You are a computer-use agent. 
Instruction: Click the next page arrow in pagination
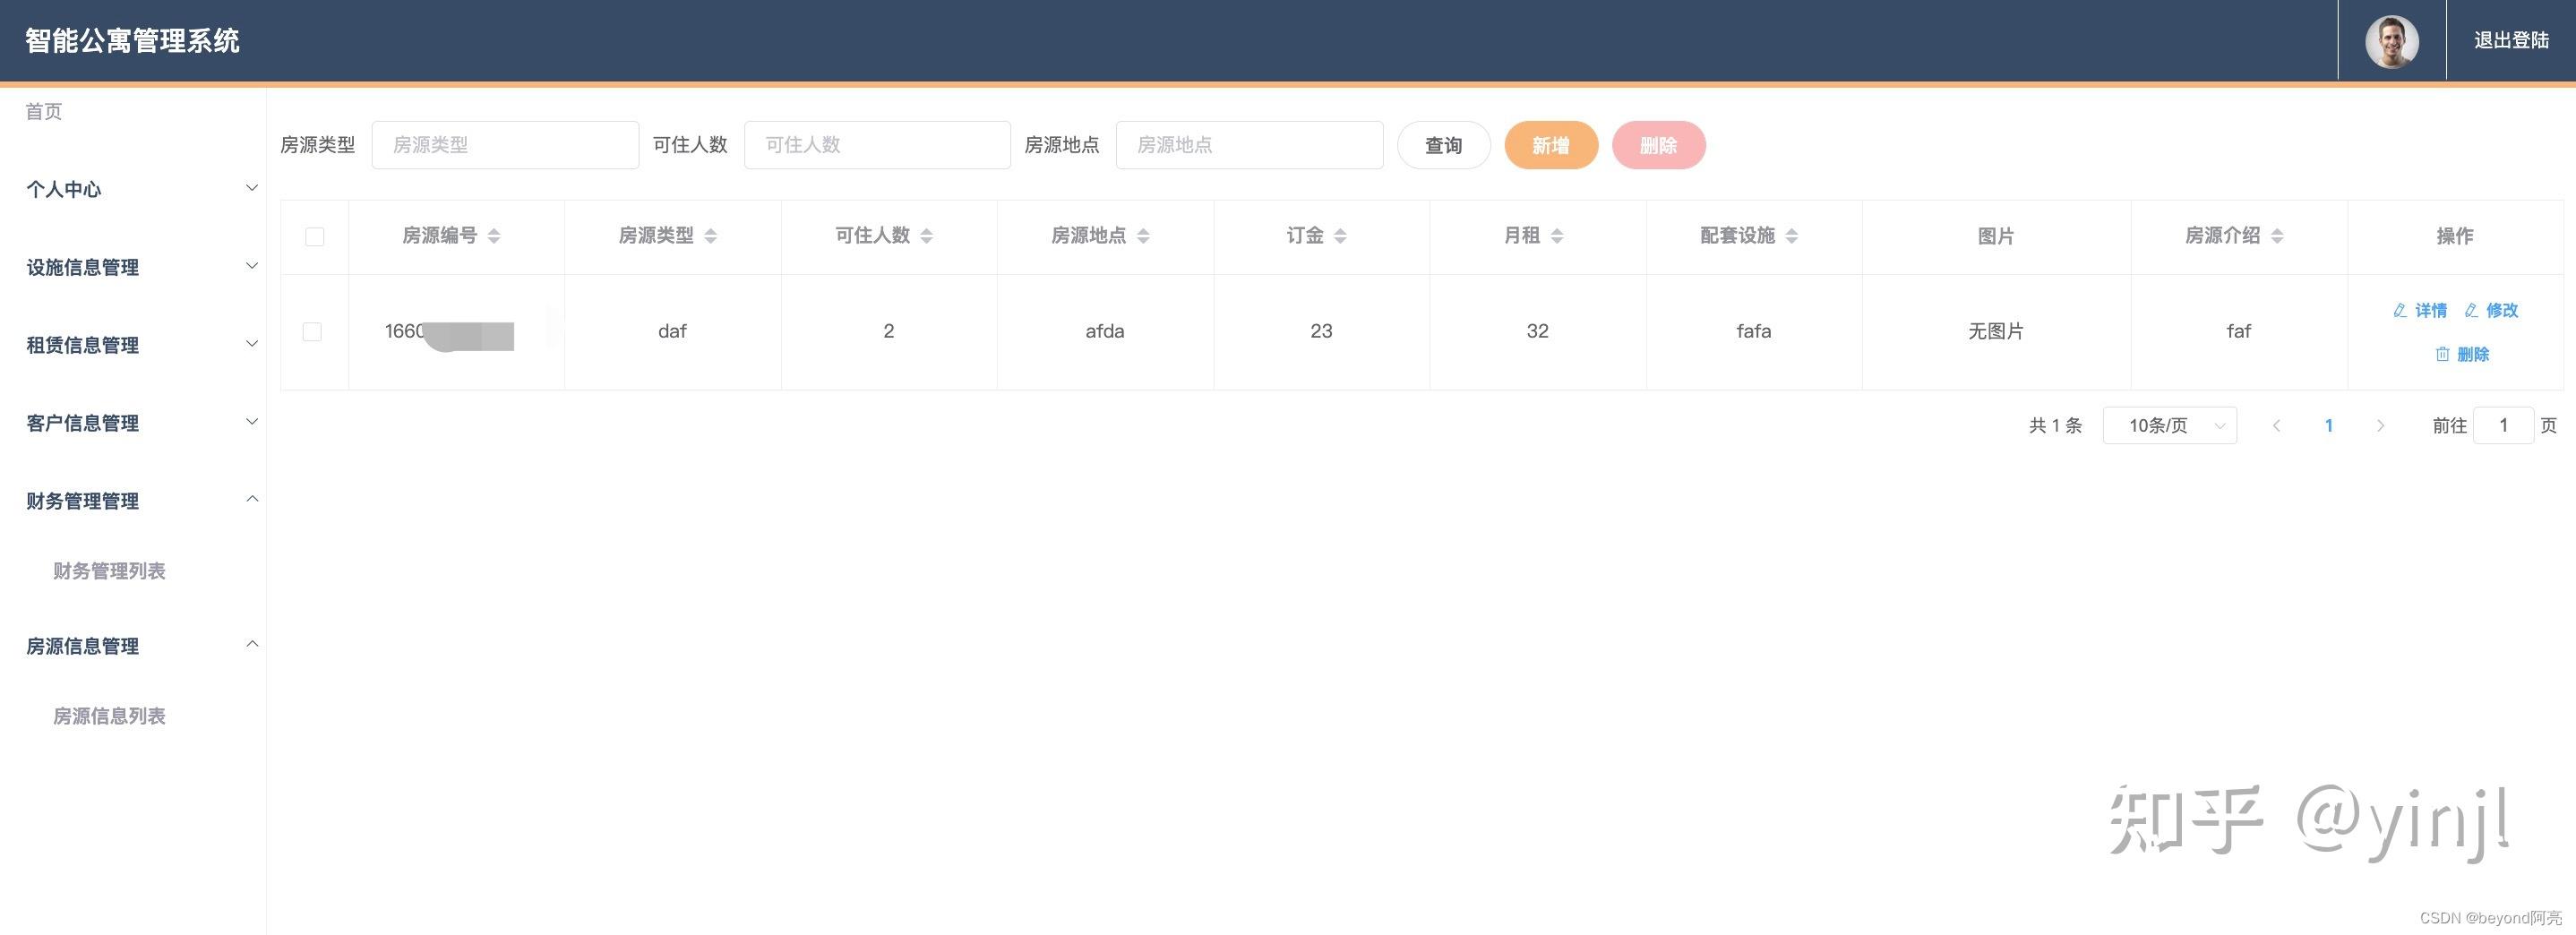2381,425
